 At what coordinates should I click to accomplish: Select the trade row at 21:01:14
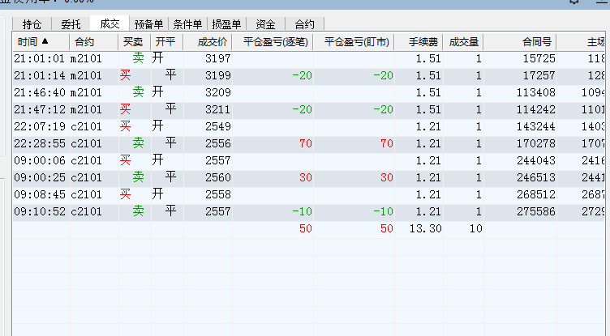308,76
